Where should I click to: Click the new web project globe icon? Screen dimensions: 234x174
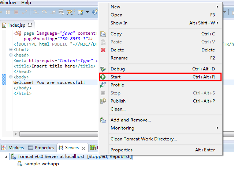pyautogui.click(x=81, y=12)
